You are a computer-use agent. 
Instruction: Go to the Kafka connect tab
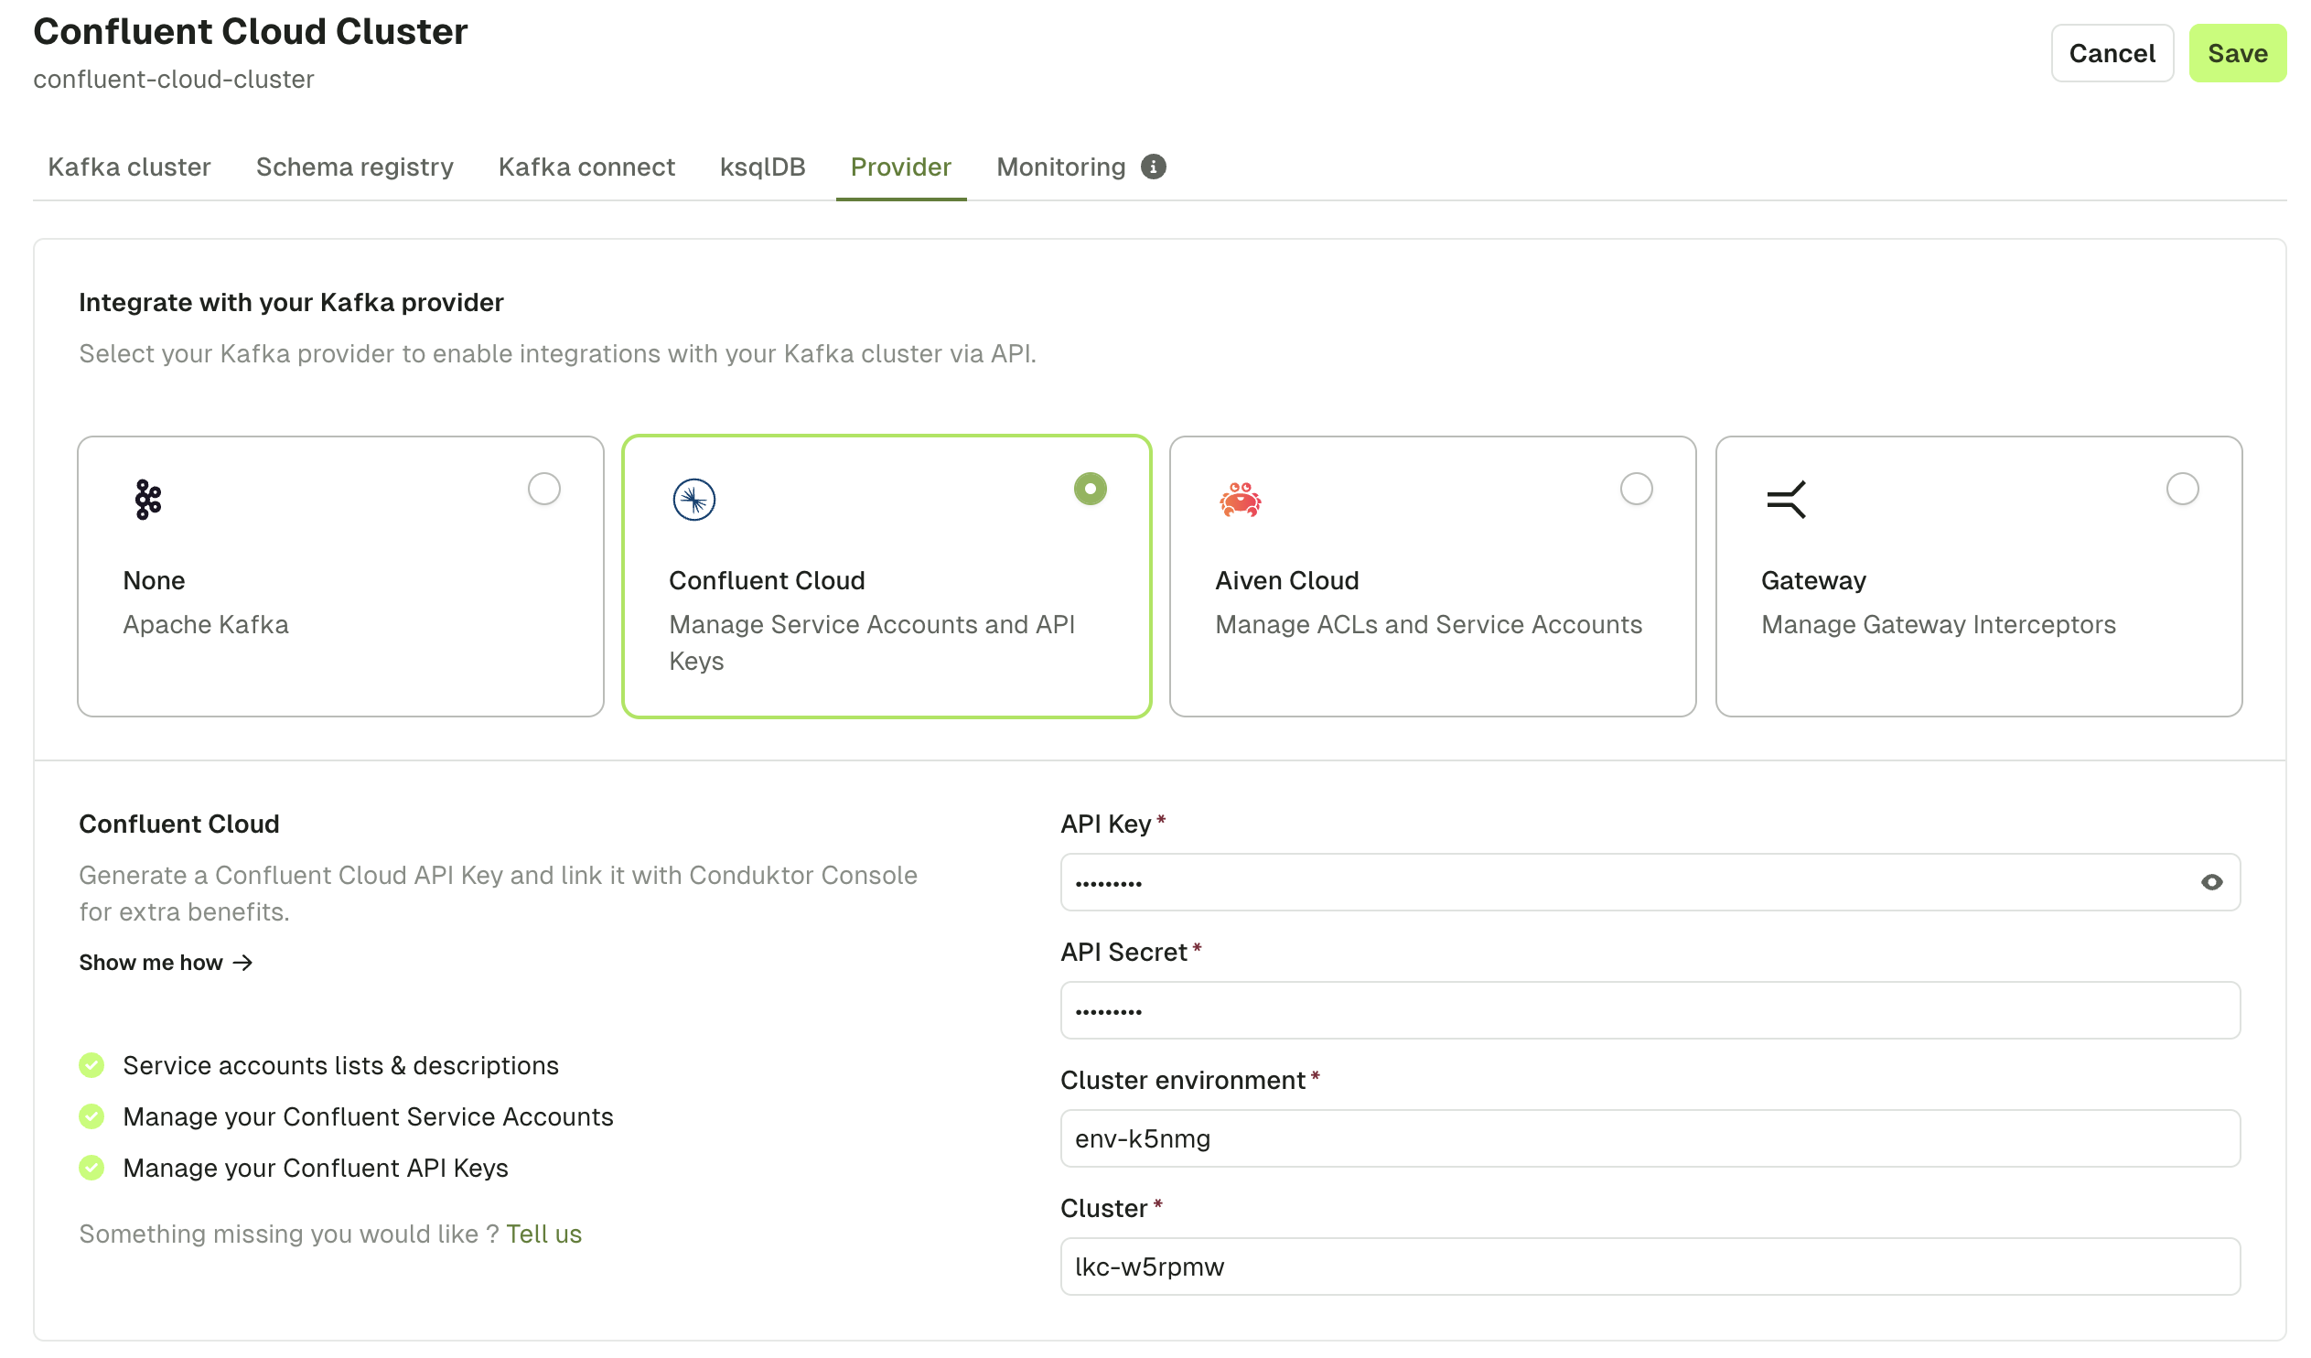(x=586, y=167)
